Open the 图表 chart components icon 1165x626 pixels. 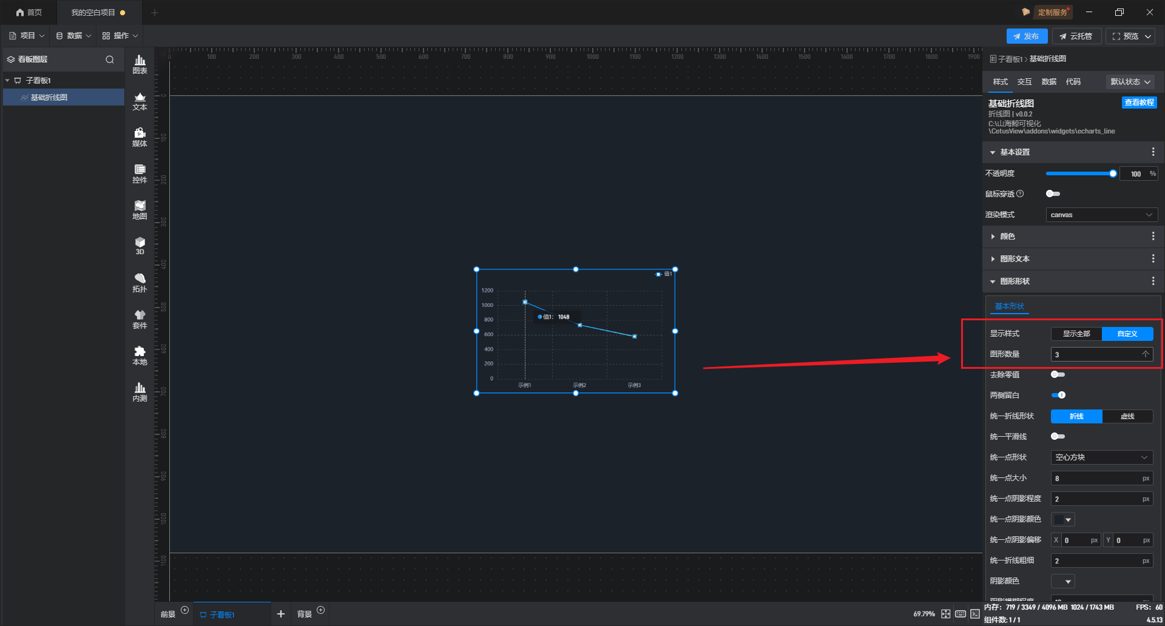point(140,64)
